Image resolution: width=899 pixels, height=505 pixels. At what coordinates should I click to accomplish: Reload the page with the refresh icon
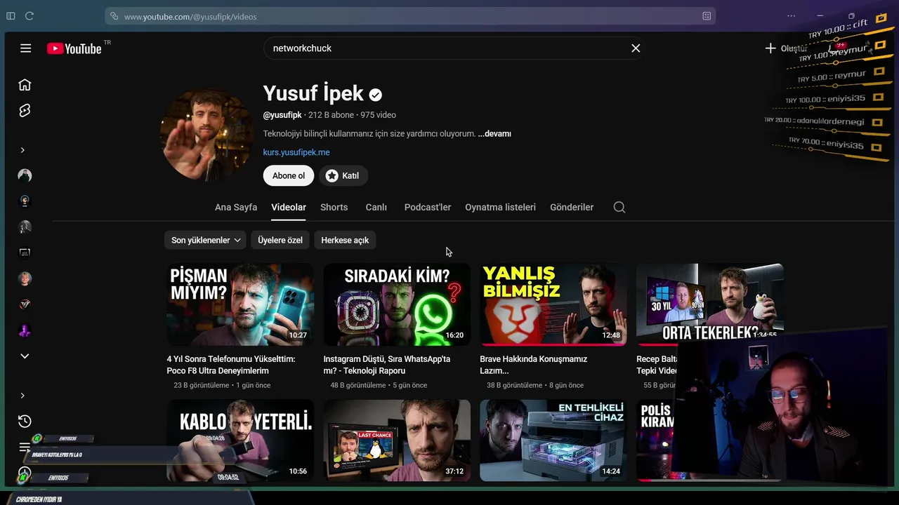29,16
